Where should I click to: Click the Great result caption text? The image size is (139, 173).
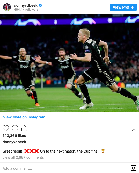pos(13,151)
